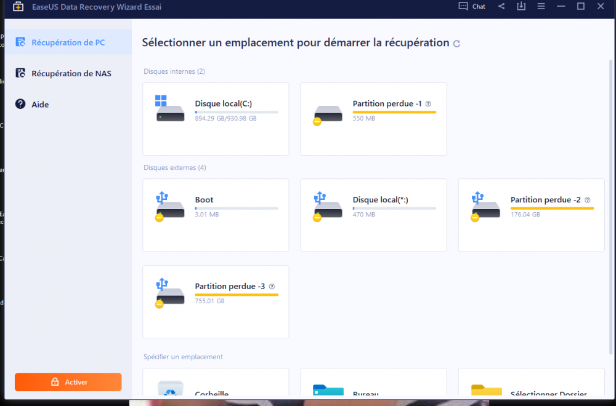Click the Activer button

tap(68, 381)
